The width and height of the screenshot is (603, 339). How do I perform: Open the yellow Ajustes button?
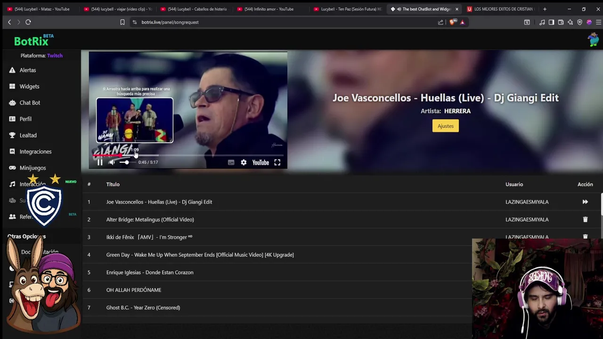click(445, 126)
